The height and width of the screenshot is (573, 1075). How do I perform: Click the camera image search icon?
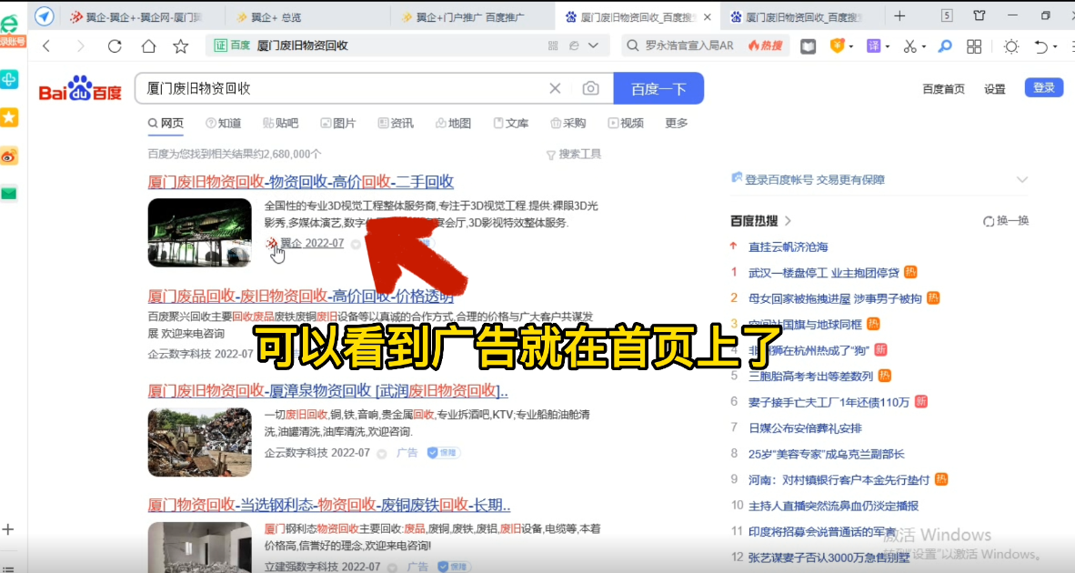[590, 88]
